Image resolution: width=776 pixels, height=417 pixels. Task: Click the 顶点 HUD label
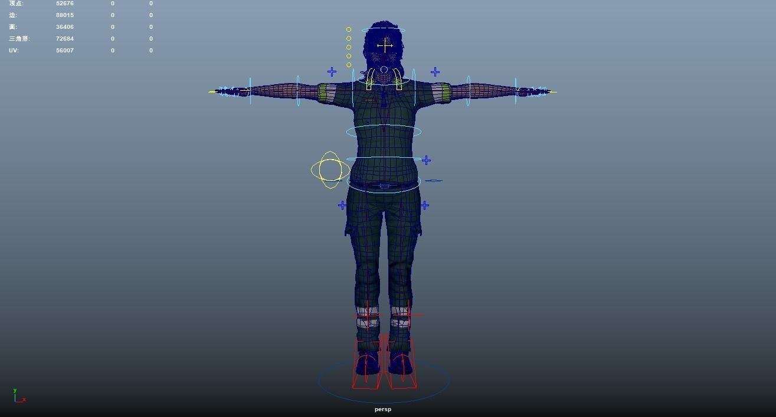pos(16,4)
